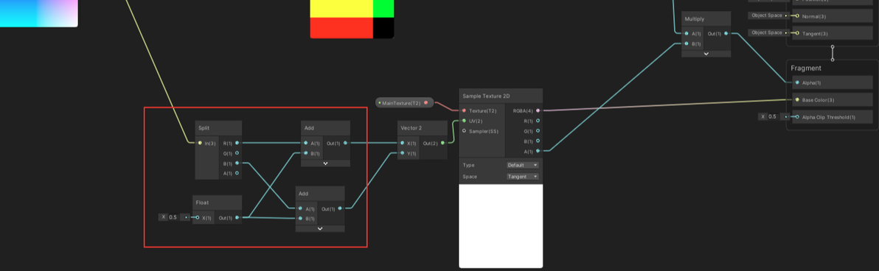This screenshot has width=879, height=271.
Task: Click the Sample Texture 2D A(1) output port
Action: pyautogui.click(x=538, y=151)
